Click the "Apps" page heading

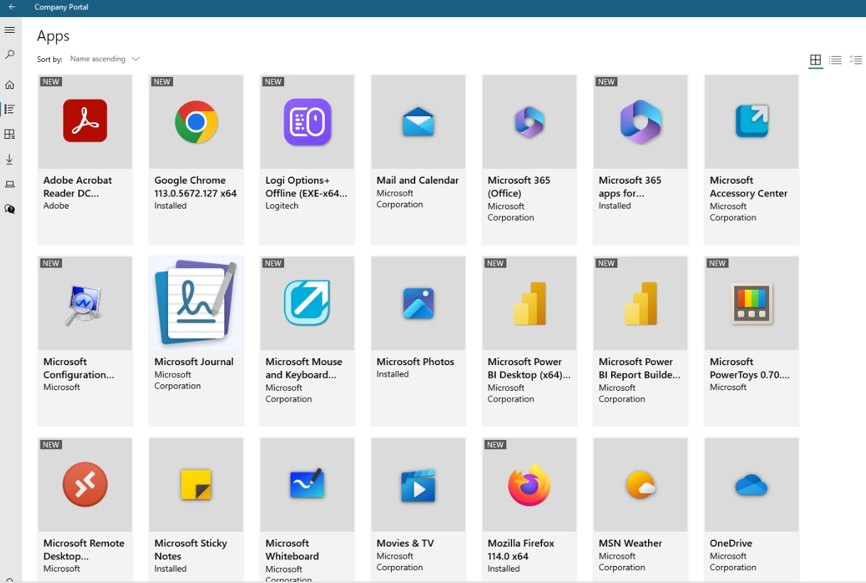click(53, 36)
